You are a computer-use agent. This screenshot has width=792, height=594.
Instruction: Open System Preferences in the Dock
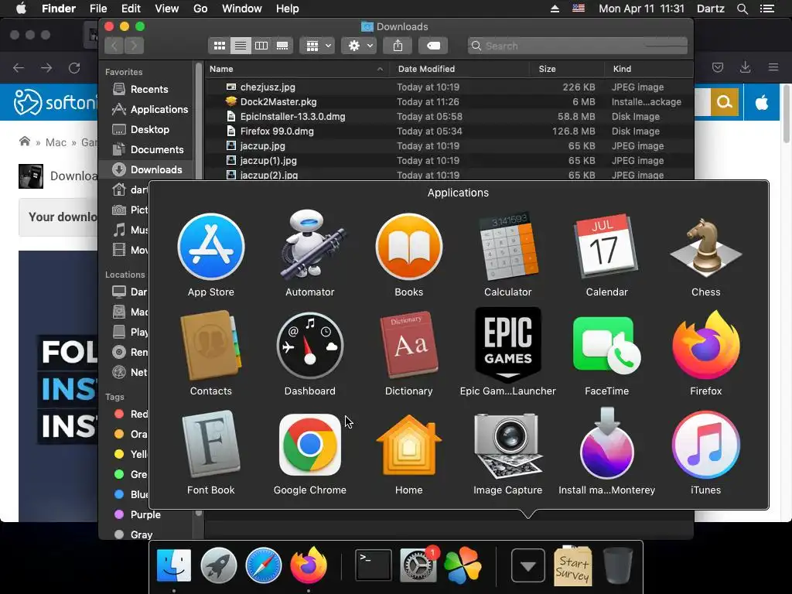tap(418, 565)
